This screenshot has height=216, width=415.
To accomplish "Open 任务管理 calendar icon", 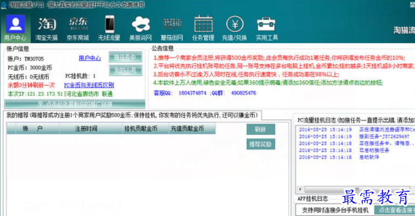I will coord(203,28).
